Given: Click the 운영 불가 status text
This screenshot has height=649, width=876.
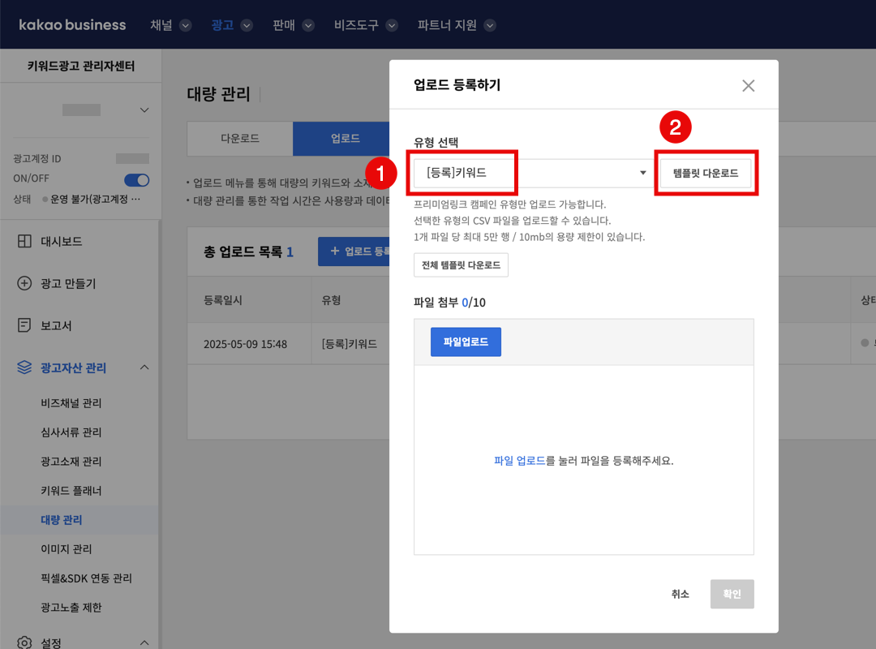Looking at the screenshot, I should click(95, 199).
